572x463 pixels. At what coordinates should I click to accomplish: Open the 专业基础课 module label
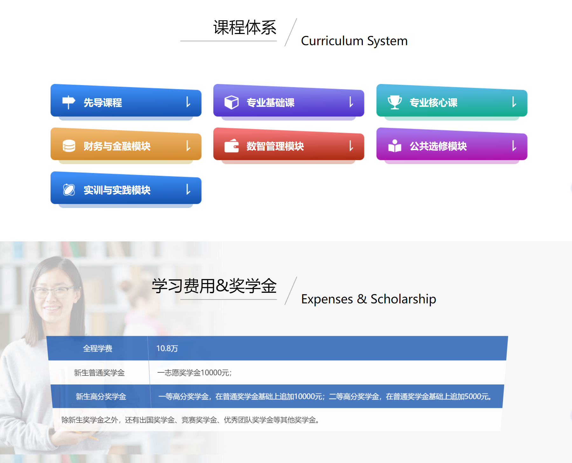[x=271, y=102]
